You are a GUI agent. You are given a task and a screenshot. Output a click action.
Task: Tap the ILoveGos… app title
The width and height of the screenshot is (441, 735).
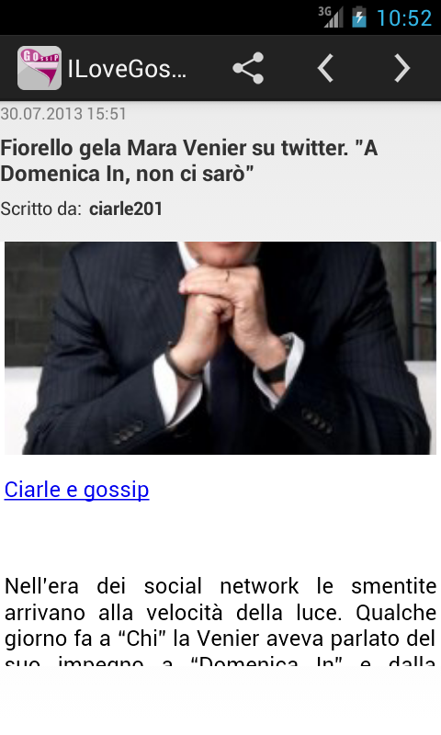click(127, 69)
